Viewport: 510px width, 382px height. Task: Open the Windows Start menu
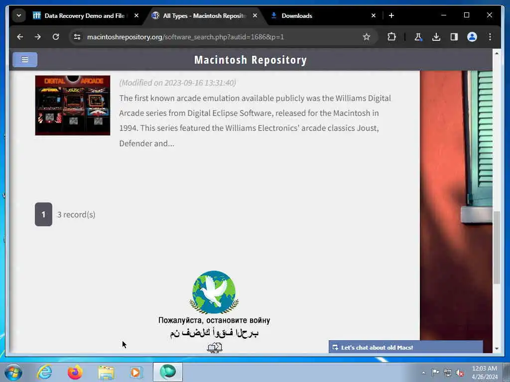point(13,372)
